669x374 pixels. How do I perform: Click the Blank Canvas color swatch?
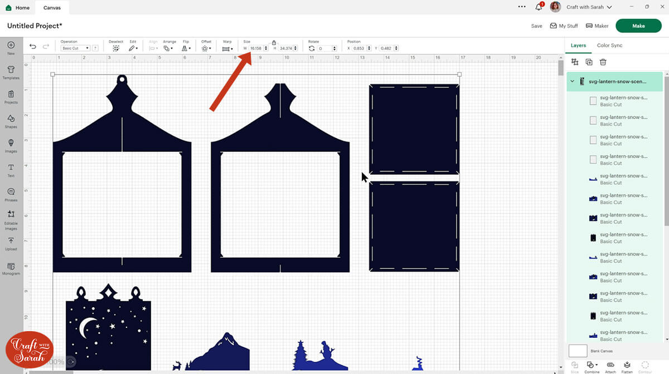click(578, 351)
